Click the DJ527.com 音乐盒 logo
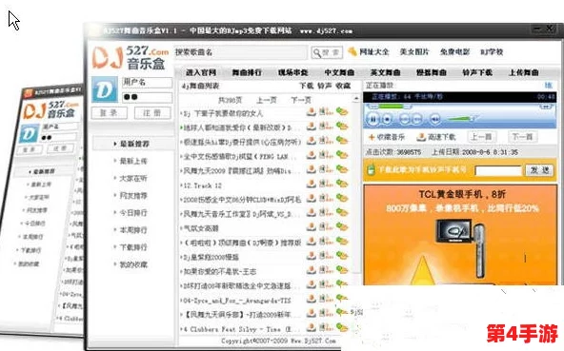Viewport: 564px width, 351px height. [130, 57]
